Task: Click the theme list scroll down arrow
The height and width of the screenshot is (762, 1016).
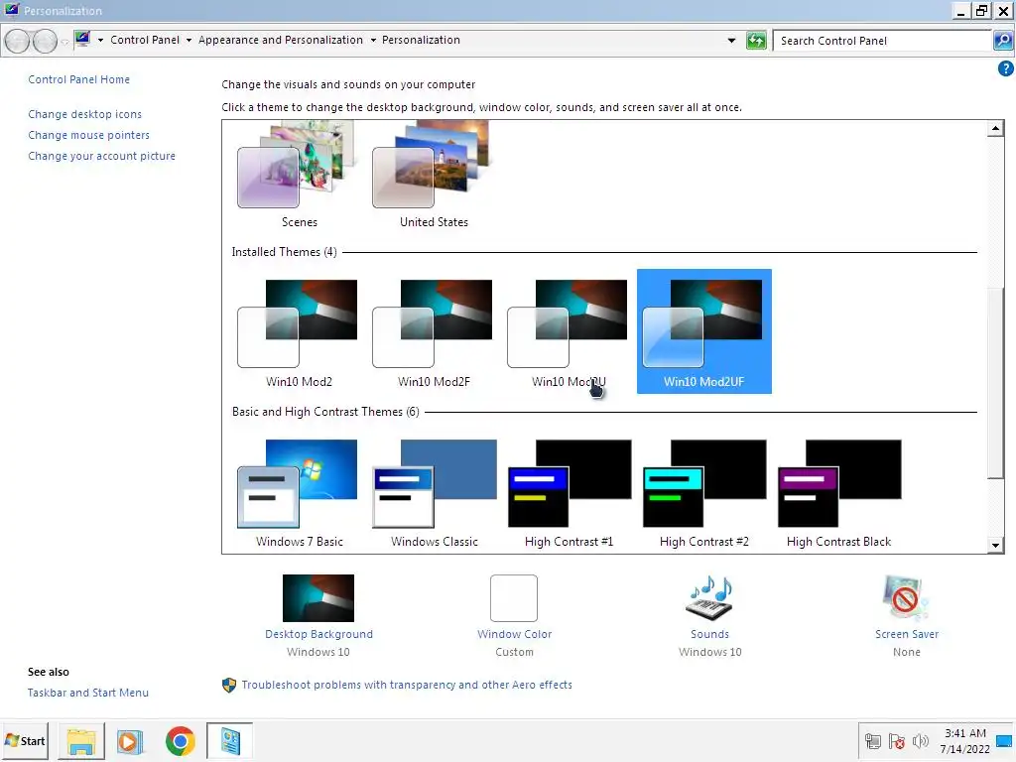Action: pyautogui.click(x=995, y=545)
